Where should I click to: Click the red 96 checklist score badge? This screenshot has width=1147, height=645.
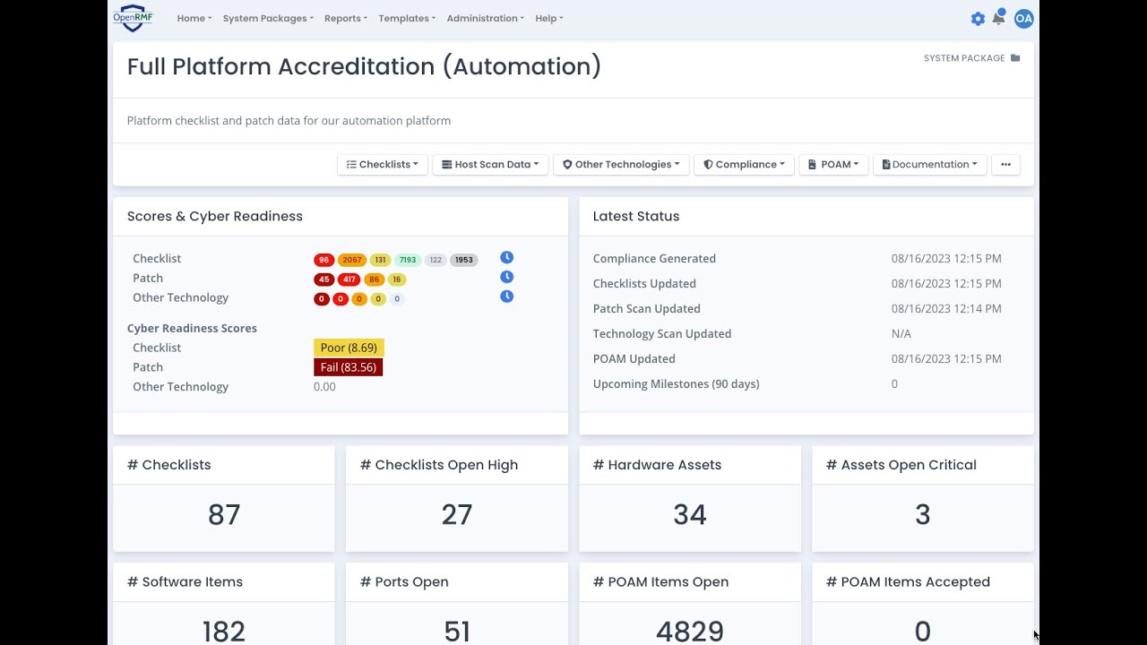click(x=323, y=261)
